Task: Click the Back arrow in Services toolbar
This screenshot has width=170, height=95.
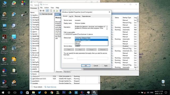Action: coord(41,11)
